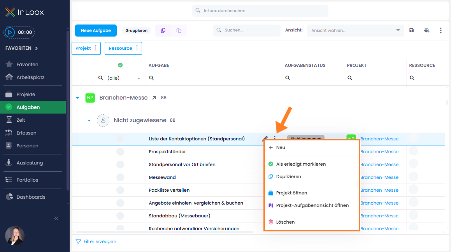The width and height of the screenshot is (451, 252).
Task: Click the Neue Aufgabe button
Action: (96, 30)
